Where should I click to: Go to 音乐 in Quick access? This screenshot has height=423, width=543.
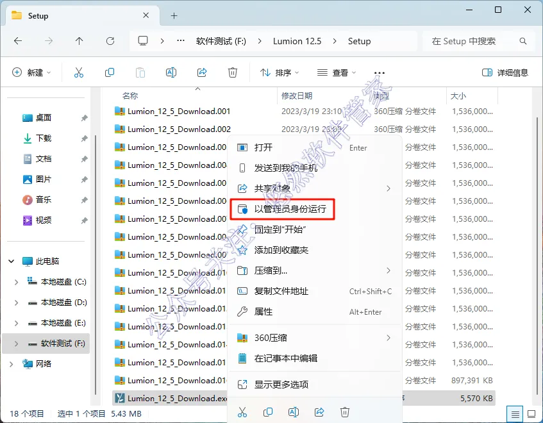tap(44, 199)
